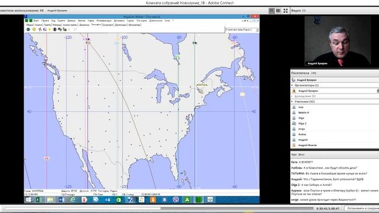Click Любовь's chat message about Казахстан
This screenshot has height=213, width=379.
click(324, 168)
